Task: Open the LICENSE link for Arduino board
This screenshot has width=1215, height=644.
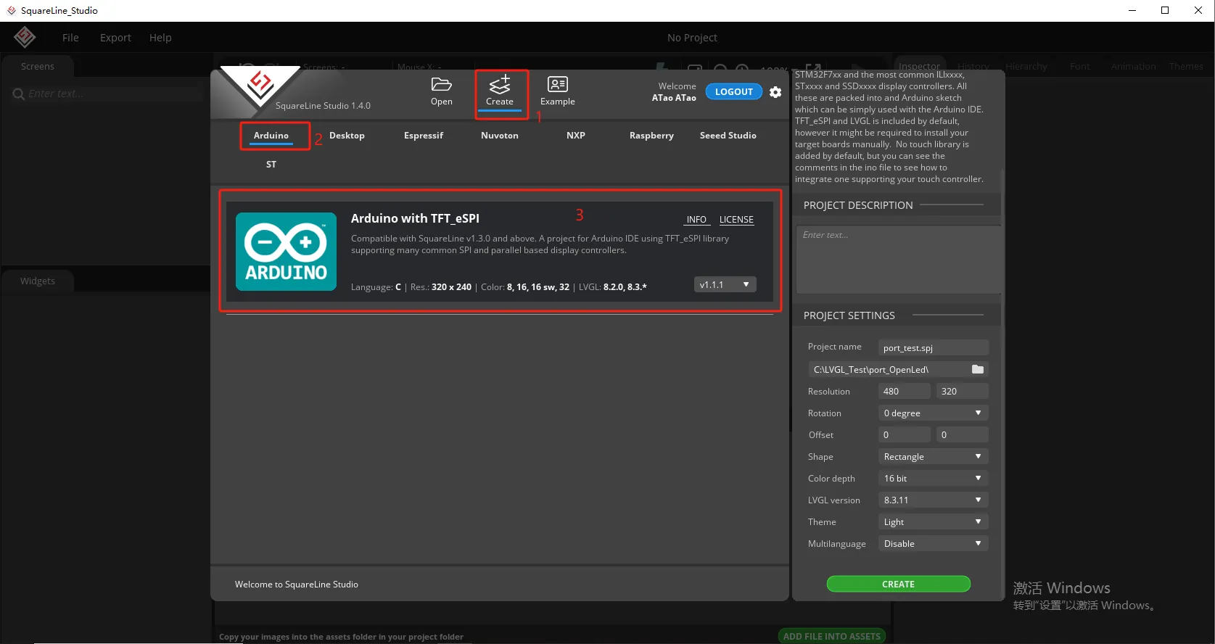Action: coord(736,220)
